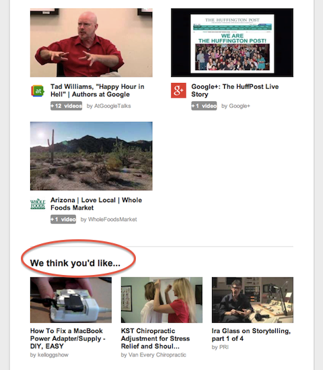Screen dimensions: 323x370
Task: Open 'Ira Glass on Storytelling, part 1 of 4'
Action: coord(251,334)
